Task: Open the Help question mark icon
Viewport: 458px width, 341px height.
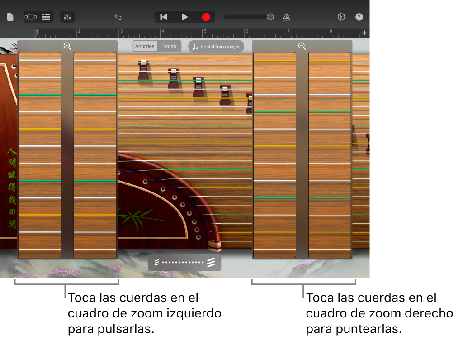Action: 359,17
